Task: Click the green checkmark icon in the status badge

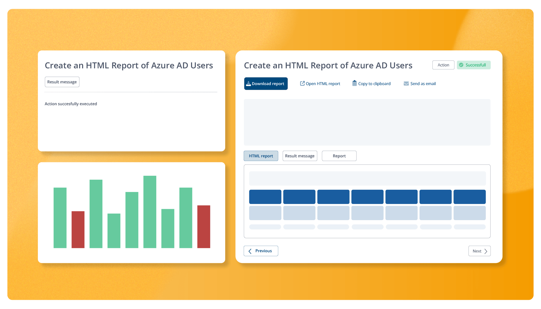Action: point(461,65)
